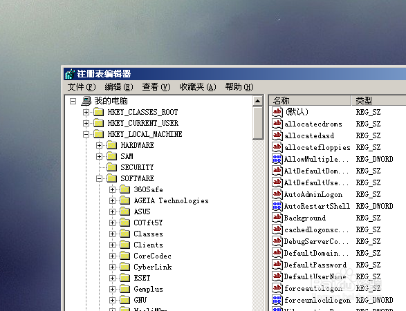Expand the HARDWARE key
This screenshot has width=406, height=311.
click(99, 145)
